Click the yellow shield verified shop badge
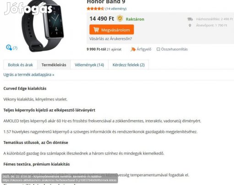Screen dimensions: 234x185 pos(120,18)
